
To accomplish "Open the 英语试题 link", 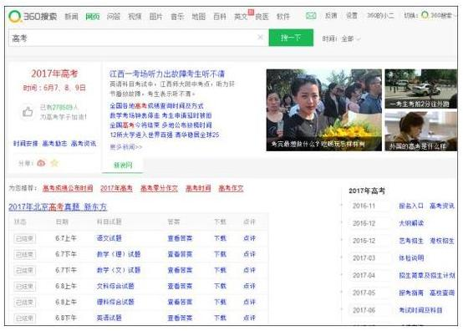I will point(109,318).
